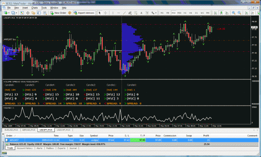Select the Crosshair tool
The height and width of the screenshot is (157, 261).
106,13
